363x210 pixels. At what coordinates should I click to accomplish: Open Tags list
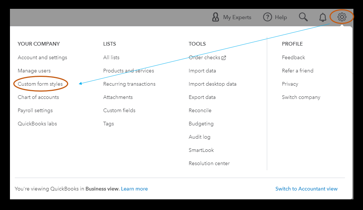[109, 124]
